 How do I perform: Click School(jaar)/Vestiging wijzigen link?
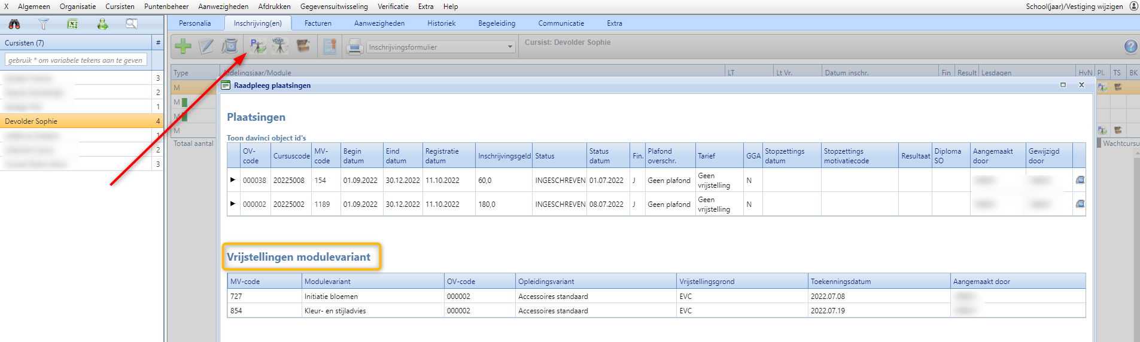coord(1074,7)
